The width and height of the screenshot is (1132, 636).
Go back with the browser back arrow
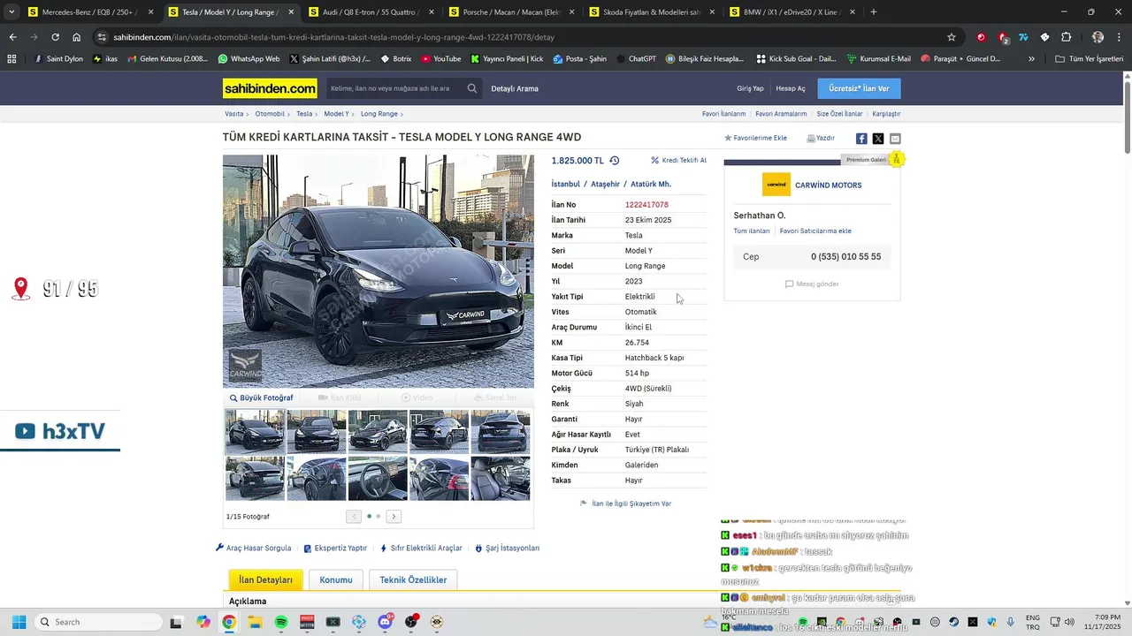pyautogui.click(x=12, y=37)
